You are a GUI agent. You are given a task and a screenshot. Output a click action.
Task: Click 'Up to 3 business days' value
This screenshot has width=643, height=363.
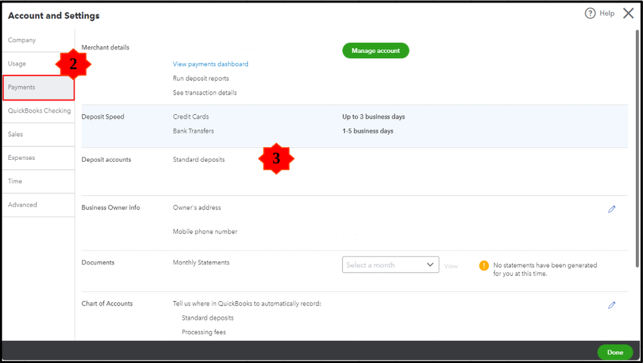374,117
